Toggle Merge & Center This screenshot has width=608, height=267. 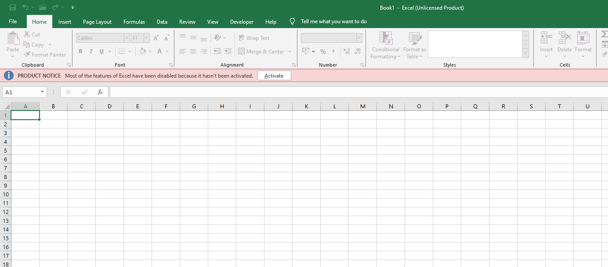261,51
